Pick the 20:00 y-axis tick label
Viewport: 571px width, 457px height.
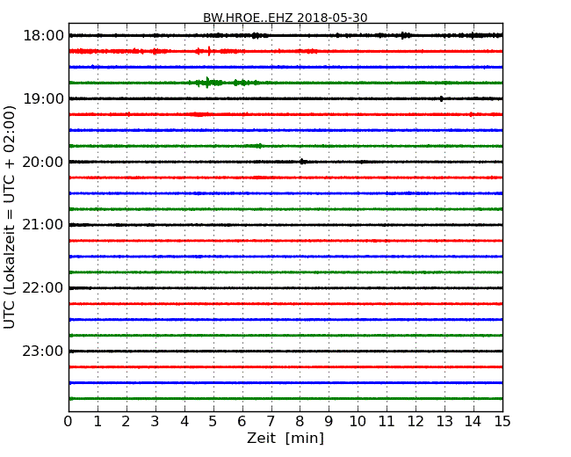point(43,162)
